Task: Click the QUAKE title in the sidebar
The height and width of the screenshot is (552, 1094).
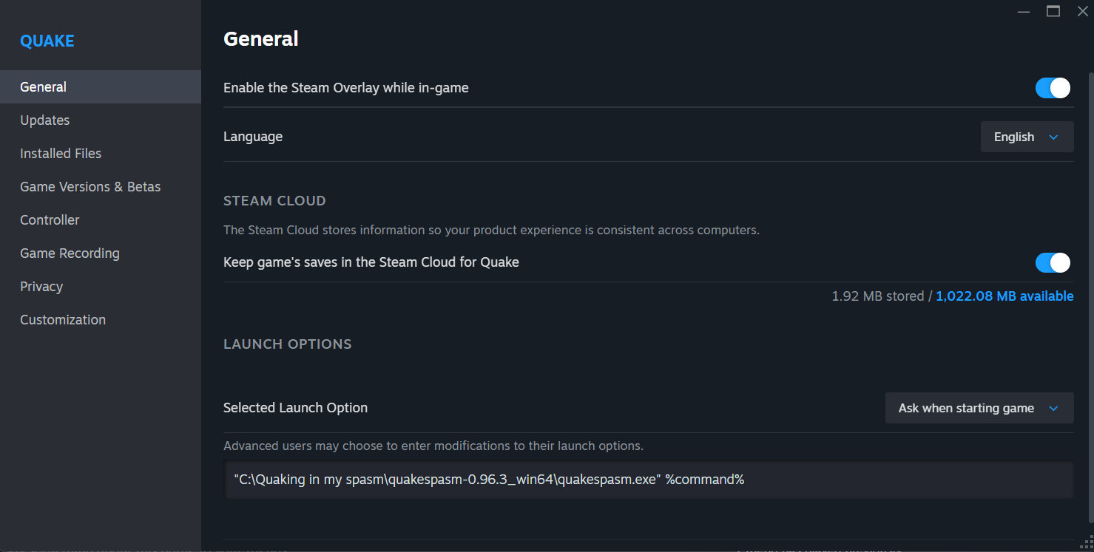Action: click(47, 41)
